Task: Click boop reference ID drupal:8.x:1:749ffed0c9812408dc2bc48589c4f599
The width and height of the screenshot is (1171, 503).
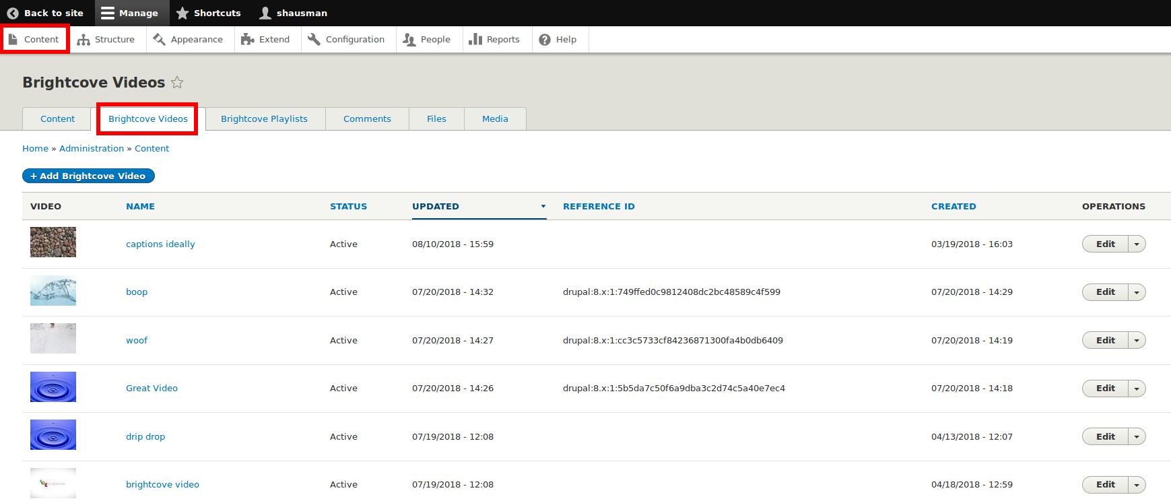Action: (x=671, y=292)
